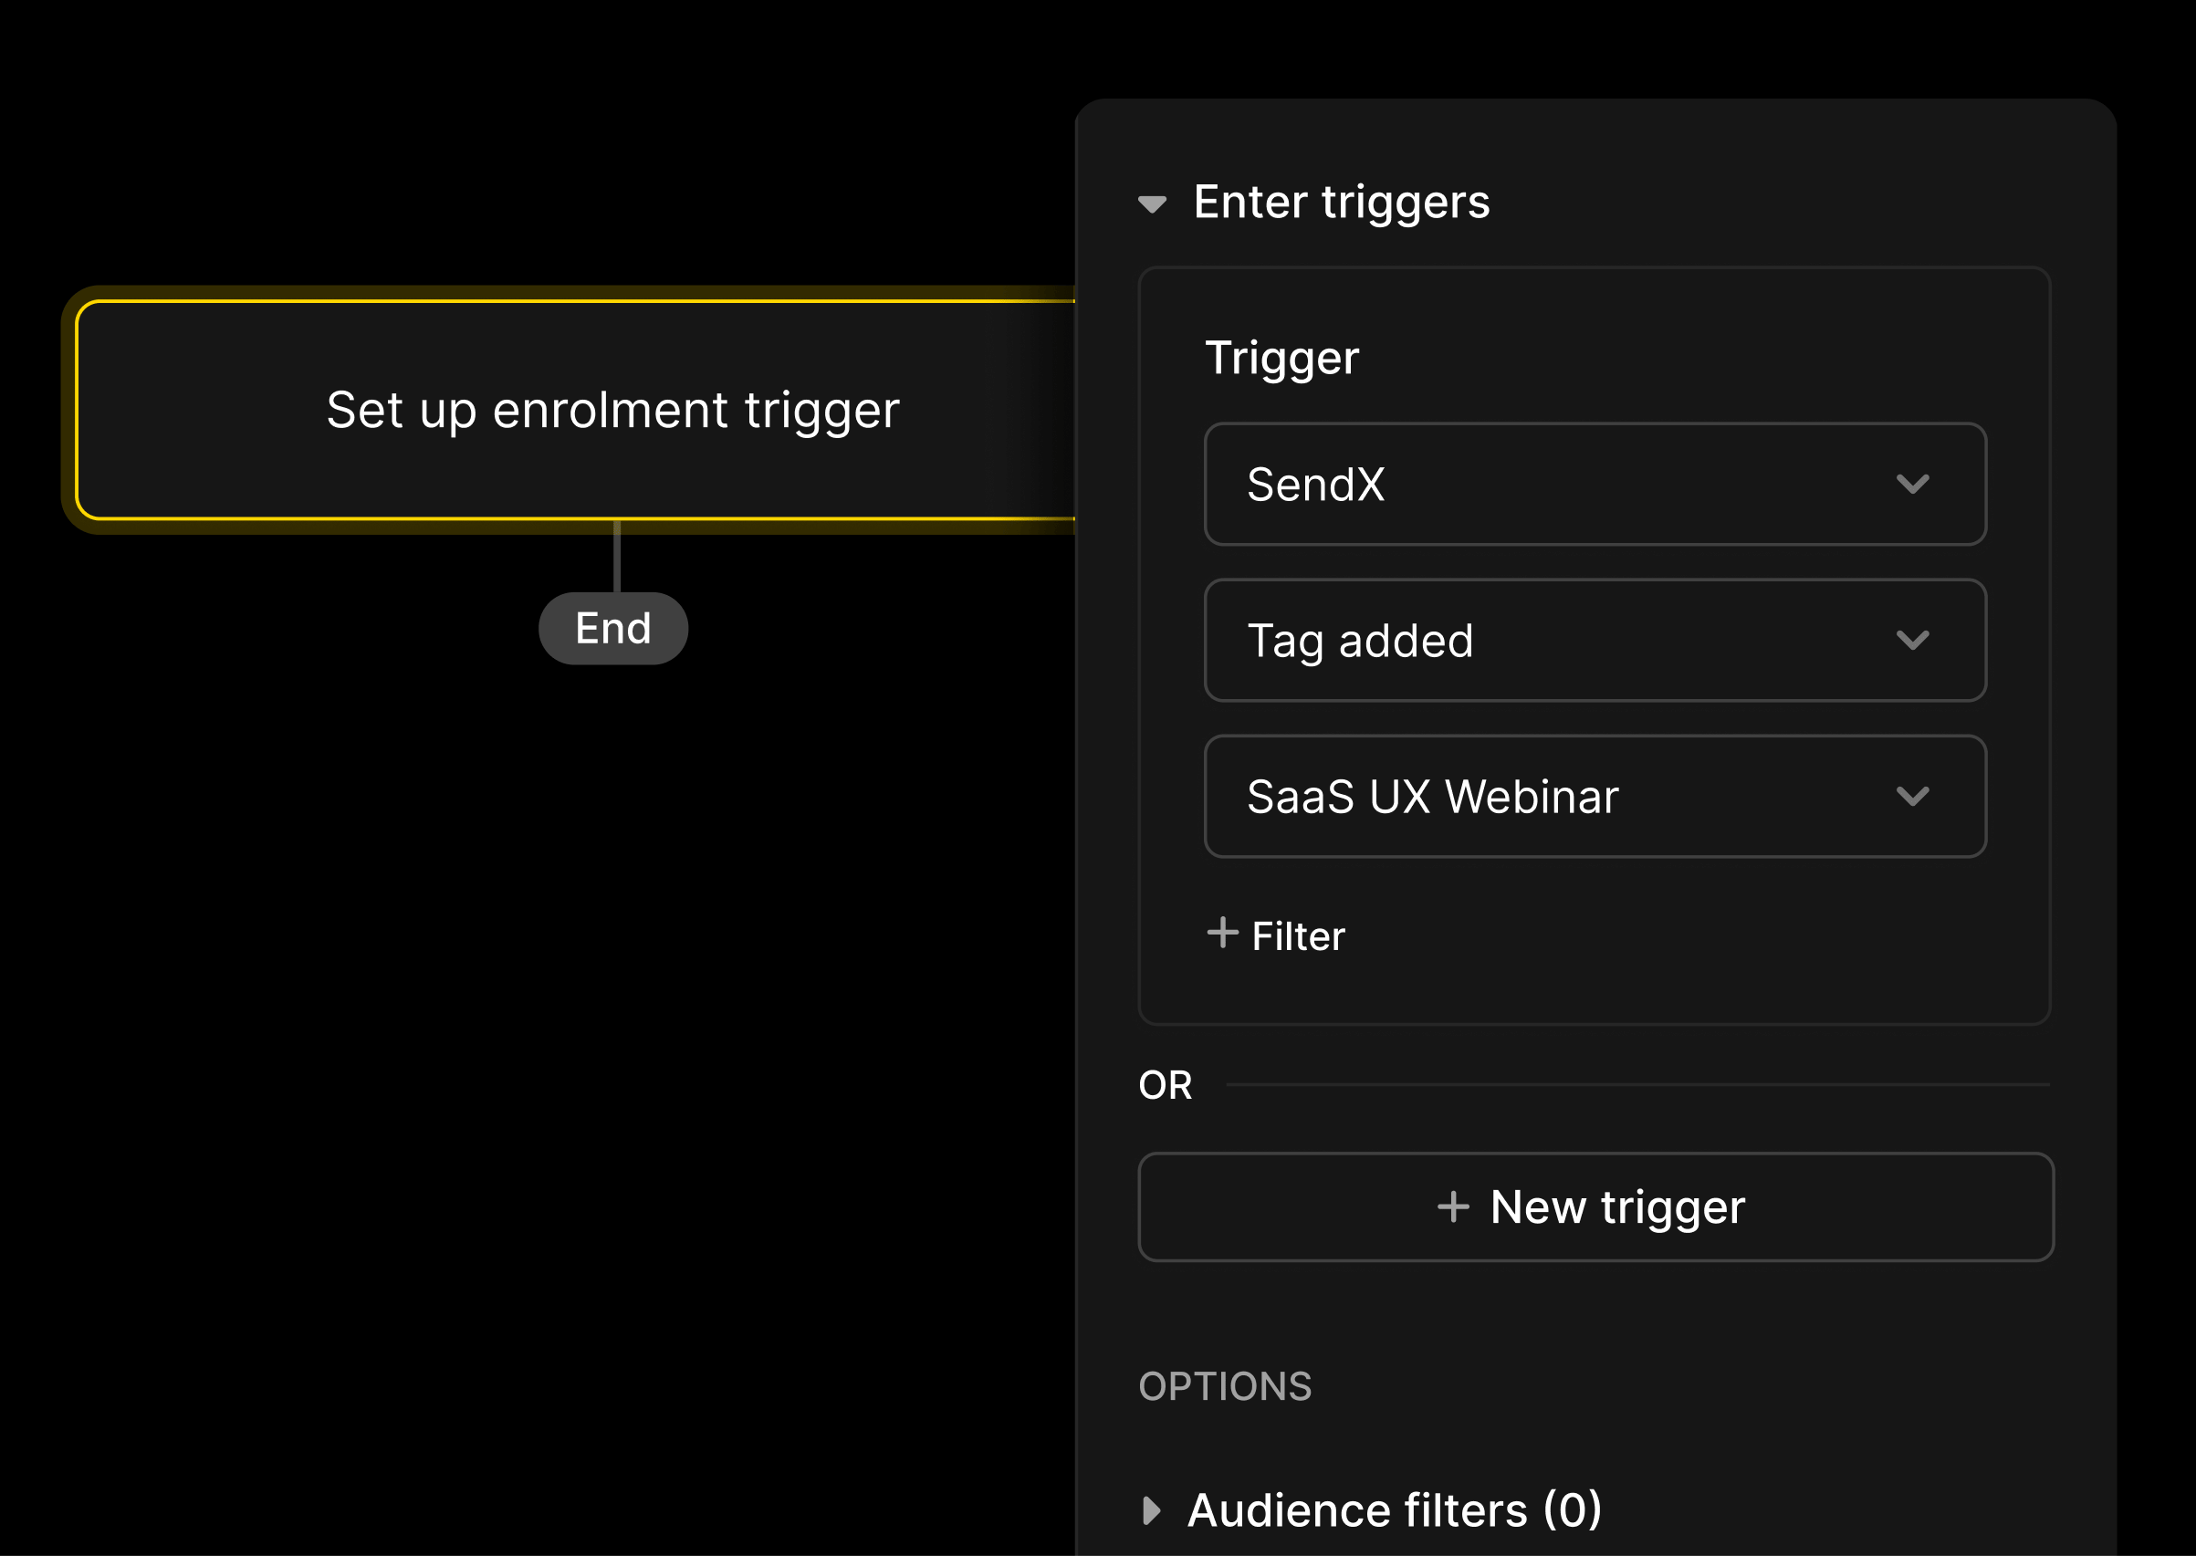Open the SaaS UX Webinar tag dropdown
The width and height of the screenshot is (2196, 1556).
pos(1595,796)
